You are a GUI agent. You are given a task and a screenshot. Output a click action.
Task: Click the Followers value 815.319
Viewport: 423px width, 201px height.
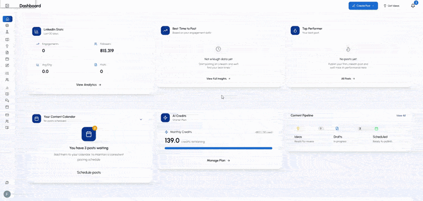(107, 51)
